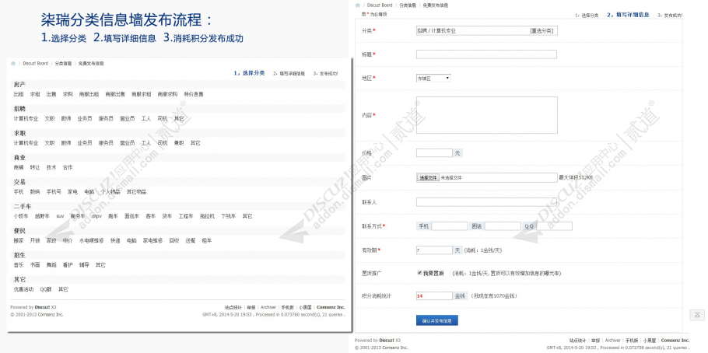Select 转让 under 商业
The width and height of the screenshot is (708, 353).
pyautogui.click(x=35, y=167)
